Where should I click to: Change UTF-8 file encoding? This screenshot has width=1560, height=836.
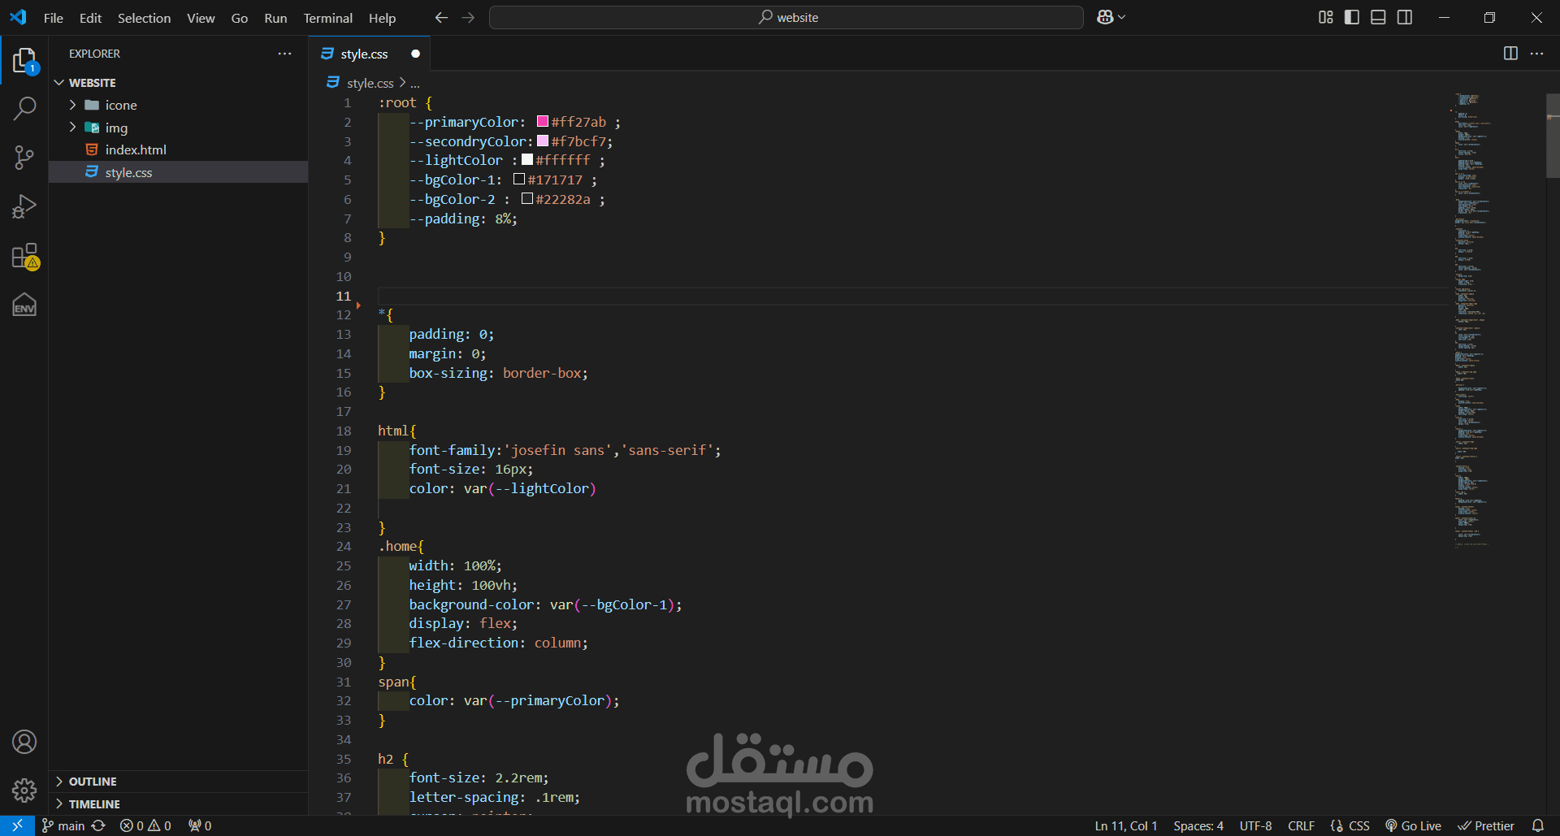click(1255, 825)
